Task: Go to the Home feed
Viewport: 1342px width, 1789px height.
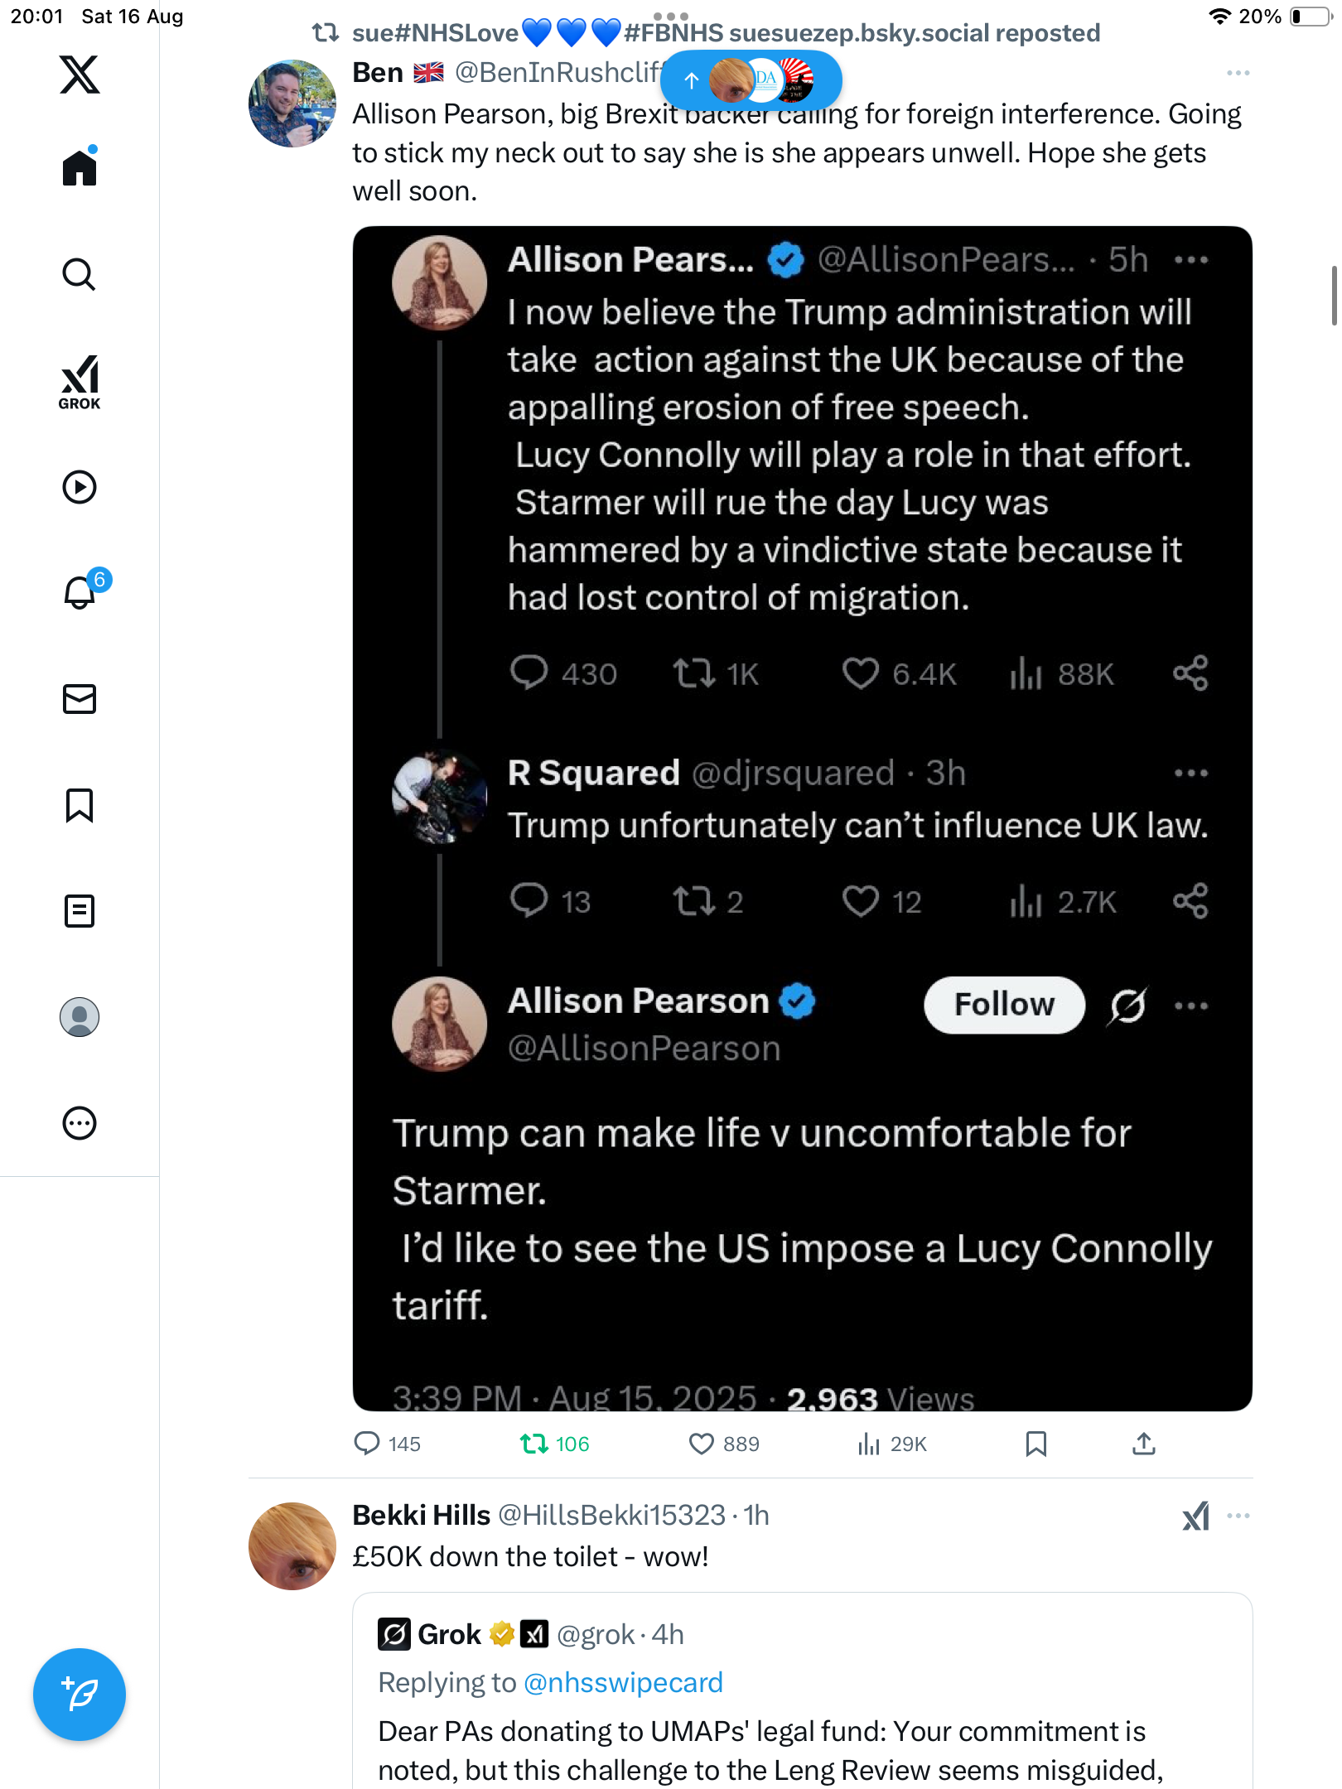Action: (80, 168)
